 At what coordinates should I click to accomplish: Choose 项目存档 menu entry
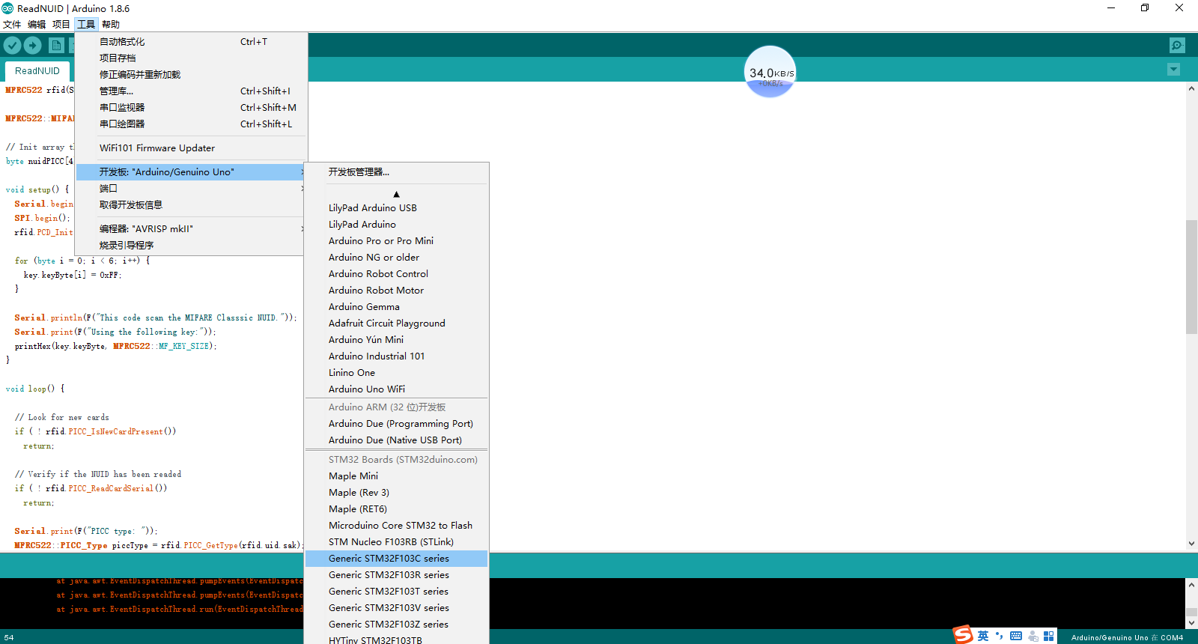pyautogui.click(x=192, y=58)
